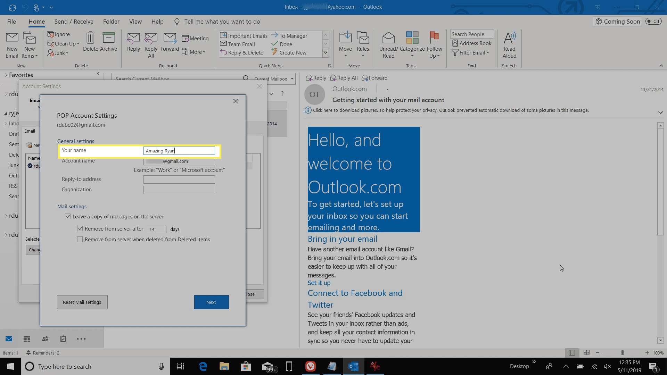Switch to the Send / Receive tab
The height and width of the screenshot is (375, 667).
tap(74, 22)
